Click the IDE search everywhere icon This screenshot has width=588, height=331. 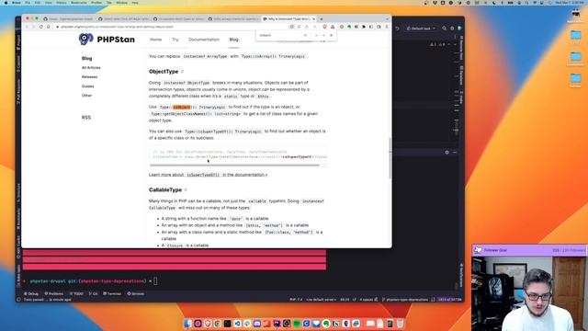coord(444,29)
